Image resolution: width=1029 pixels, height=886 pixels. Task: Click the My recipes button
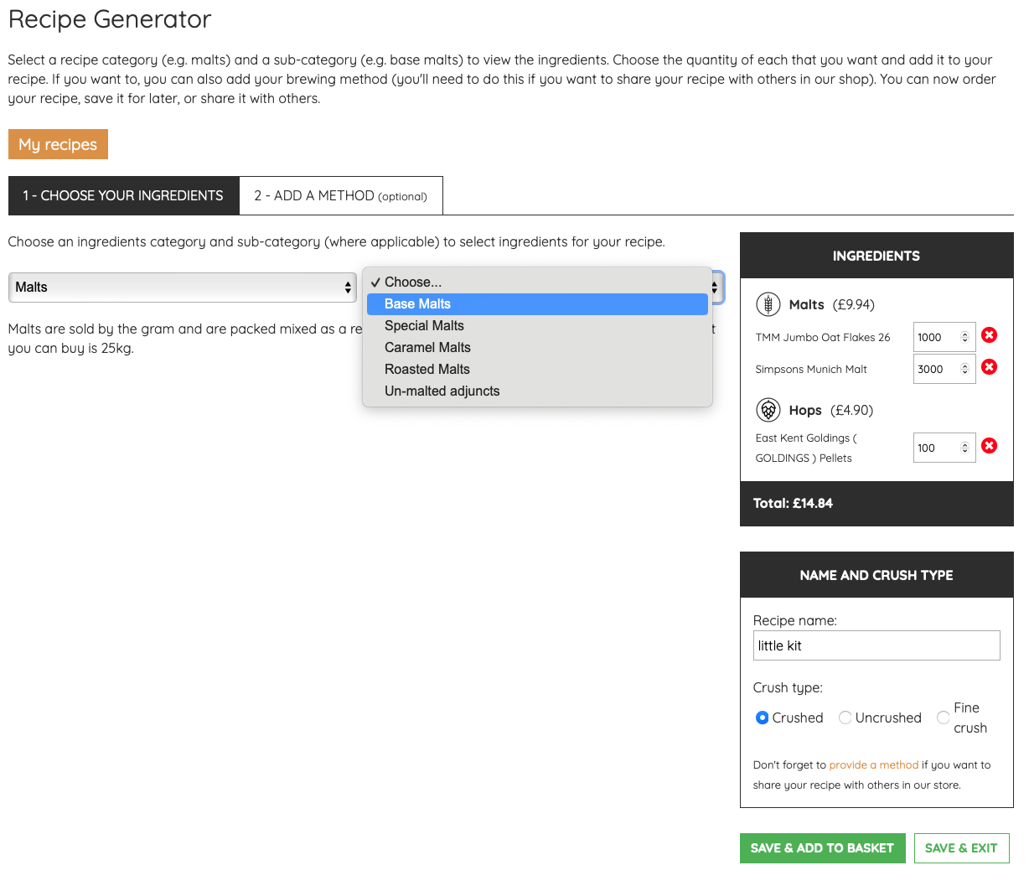coord(58,143)
